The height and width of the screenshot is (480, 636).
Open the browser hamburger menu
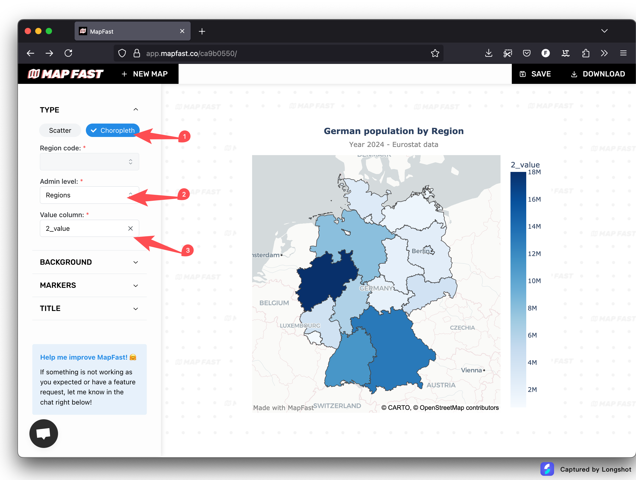623,53
